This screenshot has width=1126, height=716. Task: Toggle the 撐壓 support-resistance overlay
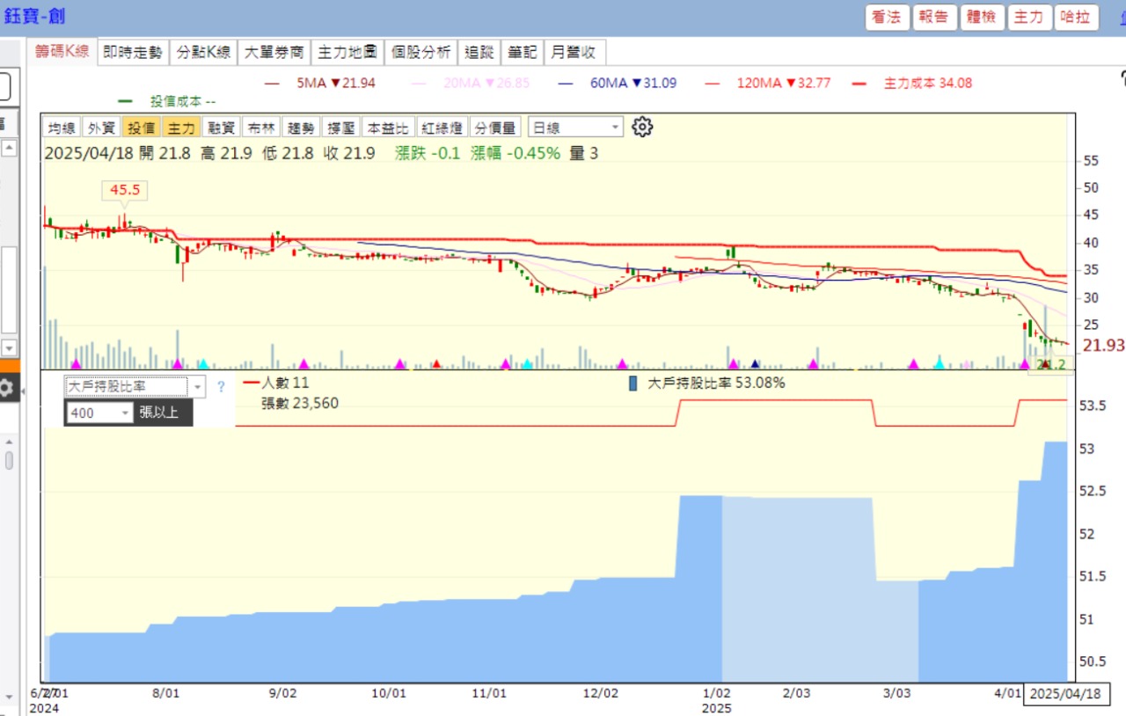pyautogui.click(x=340, y=128)
